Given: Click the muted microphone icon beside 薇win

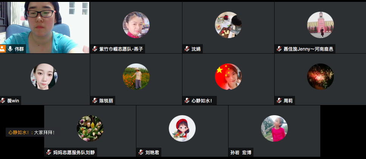Looking at the screenshot, I should (3, 100).
